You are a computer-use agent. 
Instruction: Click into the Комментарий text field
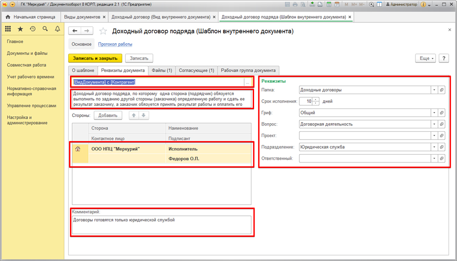click(161, 224)
